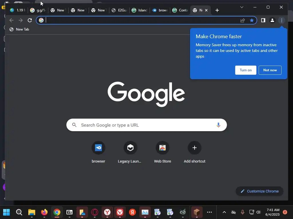
Task: Open volume control in system tray
Action: coord(258,212)
